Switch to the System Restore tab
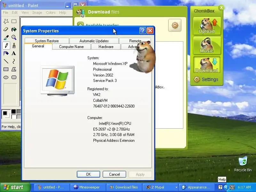Screen dimensions: 256x192 click(x=47, y=41)
